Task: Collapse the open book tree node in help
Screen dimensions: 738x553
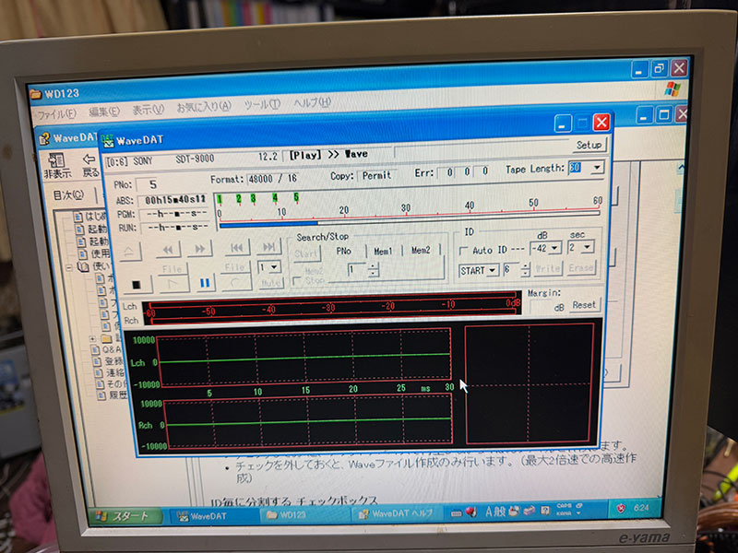Action: 68,267
